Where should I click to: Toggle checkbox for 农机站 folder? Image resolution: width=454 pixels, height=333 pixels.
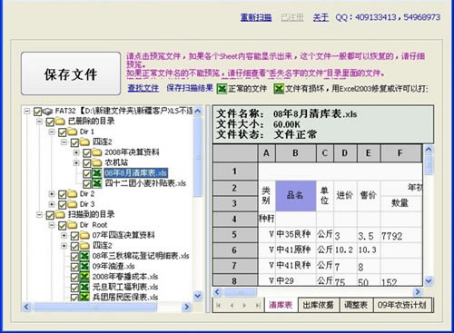[87, 163]
